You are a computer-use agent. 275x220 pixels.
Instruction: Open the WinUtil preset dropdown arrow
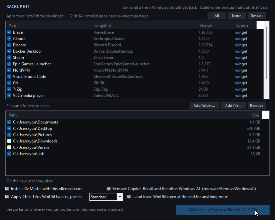click(x=120, y=197)
